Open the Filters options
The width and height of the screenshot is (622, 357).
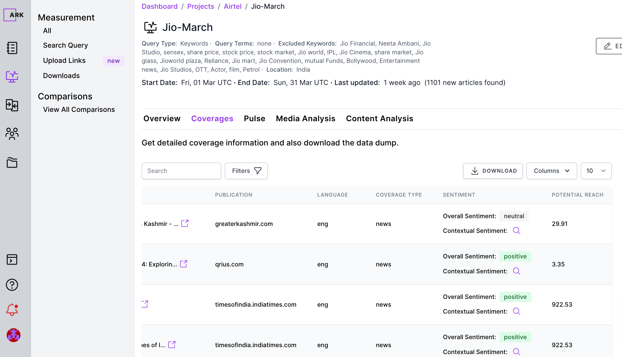(x=246, y=171)
